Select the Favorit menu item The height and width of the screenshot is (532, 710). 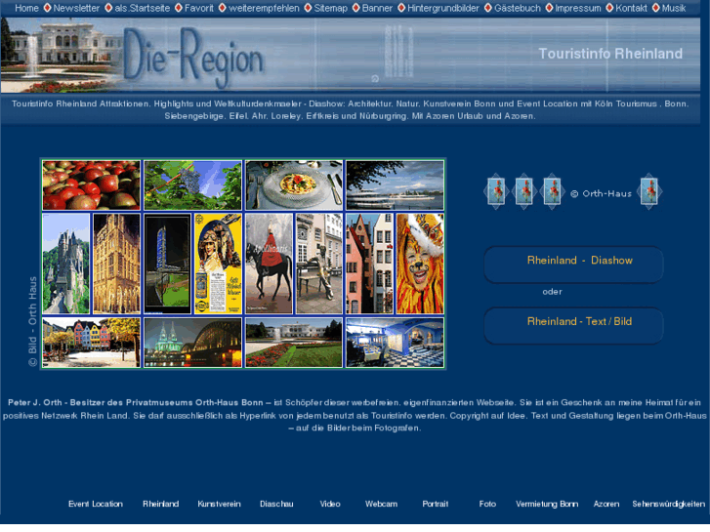pos(199,8)
